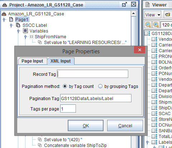Confirm Page Properties with OK
This screenshot has height=148, width=172.
(86, 125)
